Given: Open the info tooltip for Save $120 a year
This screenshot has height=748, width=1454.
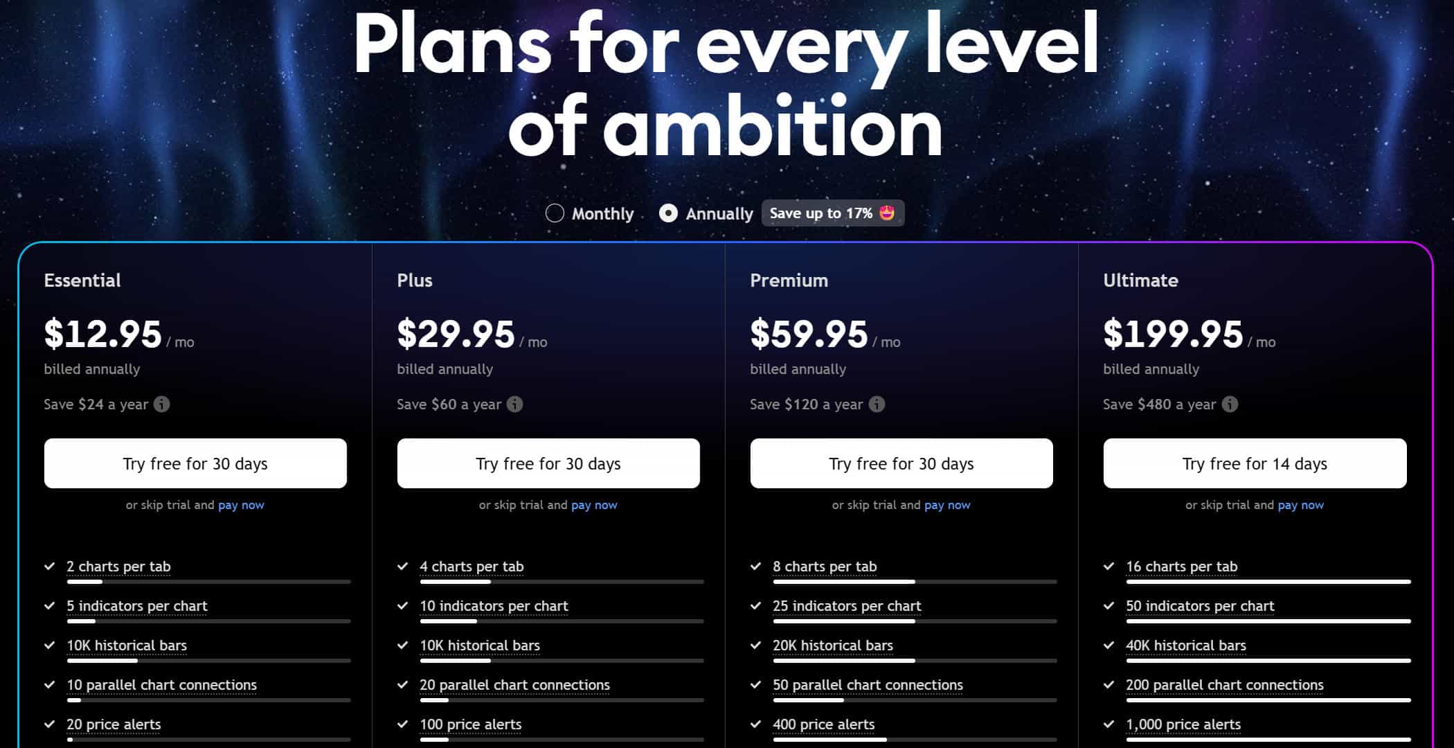Looking at the screenshot, I should (877, 404).
